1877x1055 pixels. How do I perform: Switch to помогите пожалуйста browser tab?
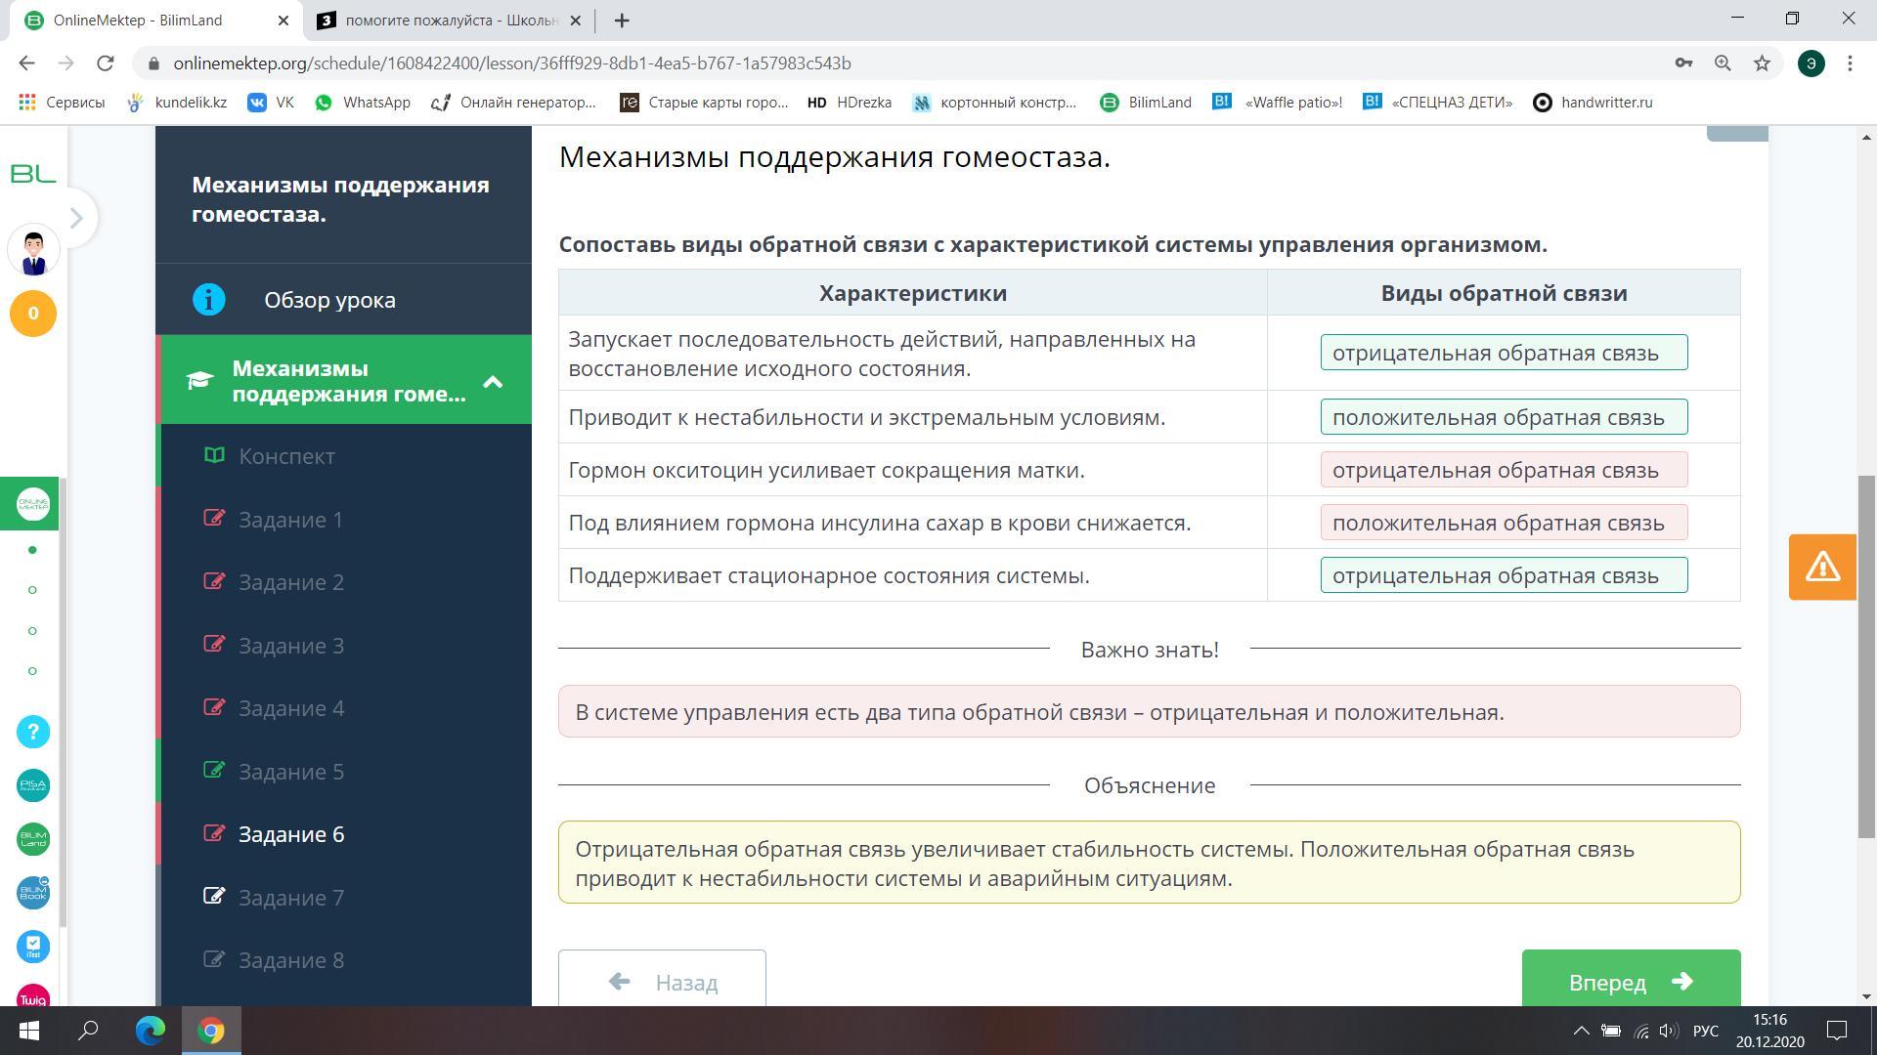click(x=452, y=20)
